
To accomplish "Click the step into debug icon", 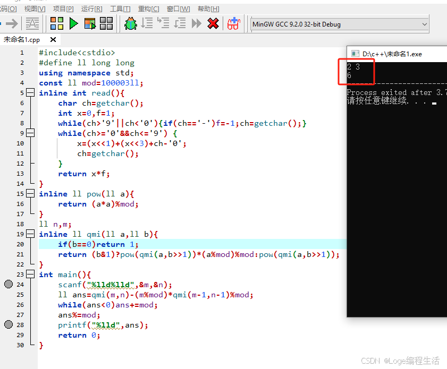I will (x=163, y=23).
